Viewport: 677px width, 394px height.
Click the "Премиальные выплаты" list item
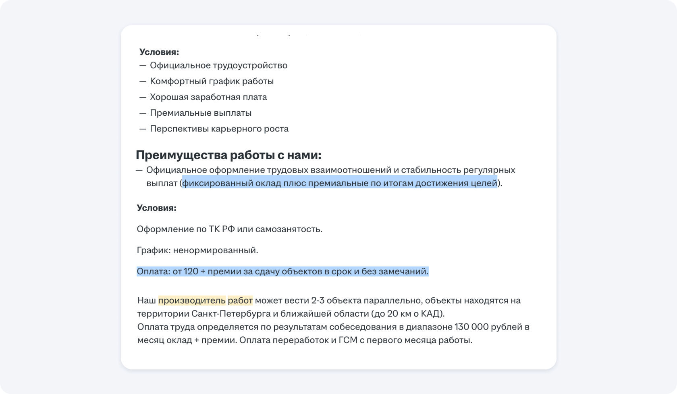coord(201,113)
